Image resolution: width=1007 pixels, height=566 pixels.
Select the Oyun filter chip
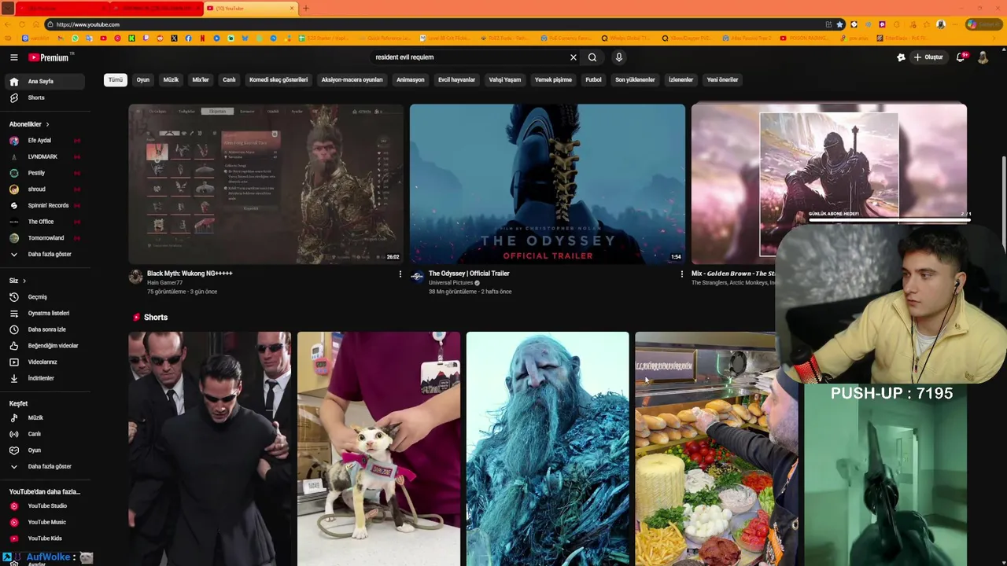(x=143, y=79)
